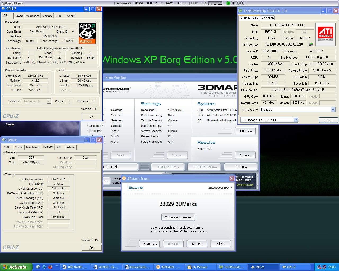Switch to CPU tab in CPU-Z memory timings window
The height and width of the screenshot is (271, 339).
(6, 147)
